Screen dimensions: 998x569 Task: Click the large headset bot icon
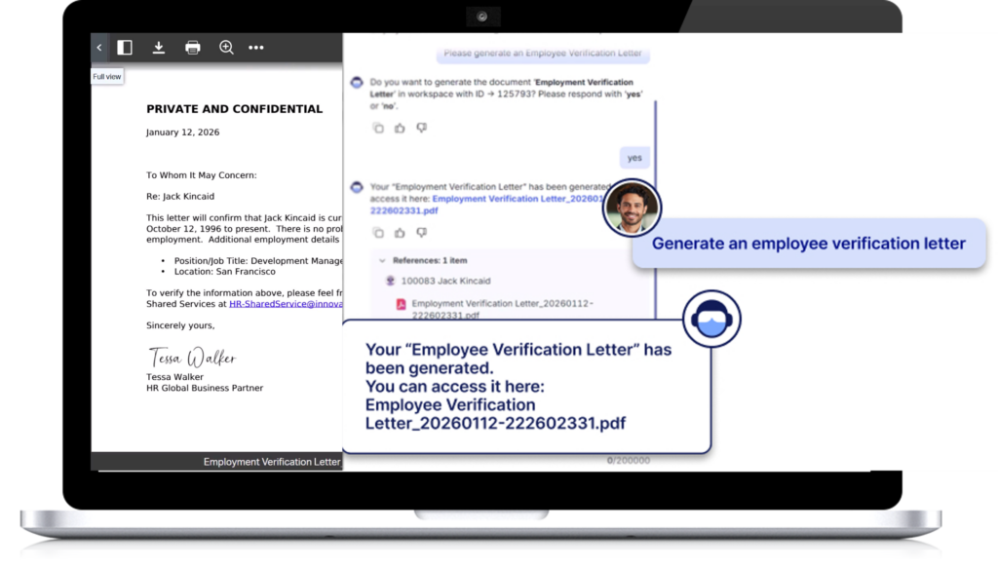pyautogui.click(x=711, y=319)
